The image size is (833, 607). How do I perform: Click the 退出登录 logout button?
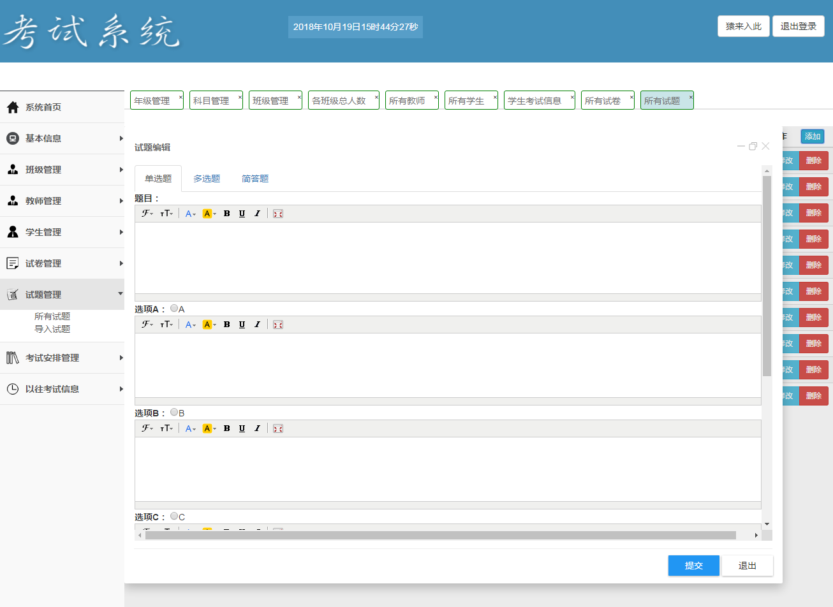tap(799, 26)
